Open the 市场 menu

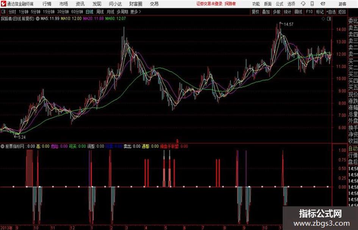[64, 4]
